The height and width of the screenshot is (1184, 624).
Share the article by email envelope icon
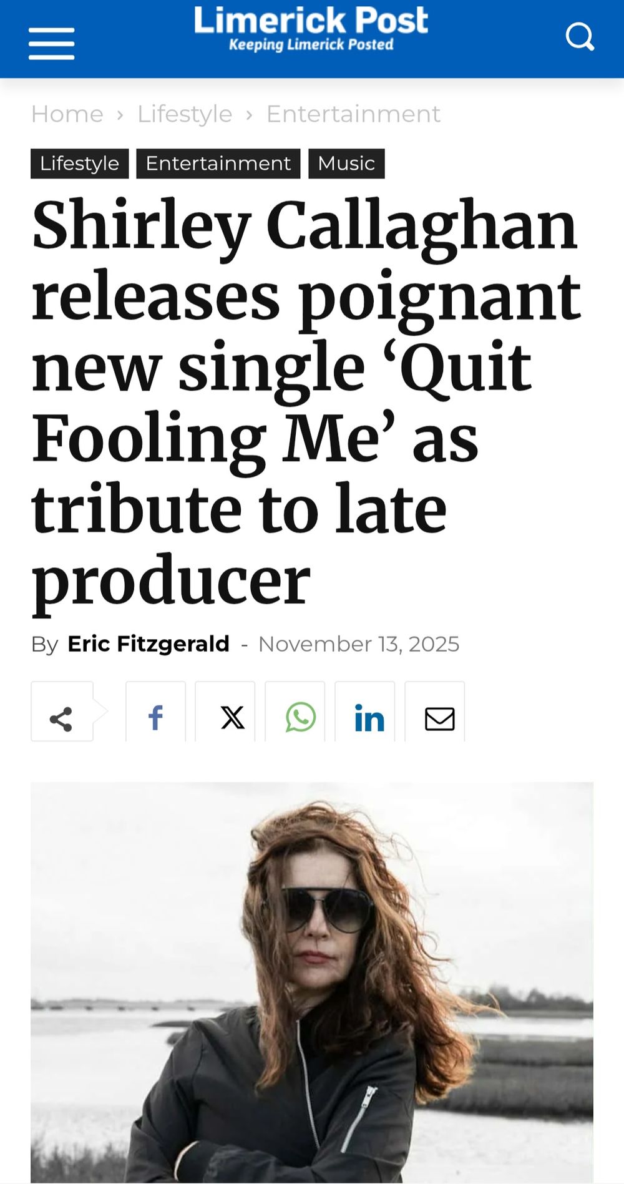coord(435,712)
